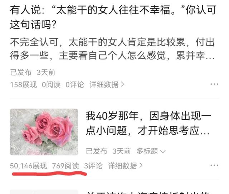
Task: Click the chevron next to first 详细数据
Action: [x=122, y=84]
